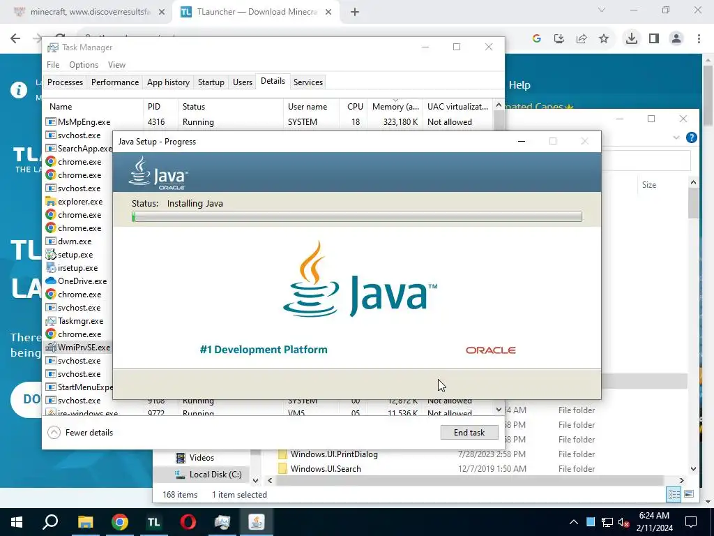This screenshot has width=714, height=536.
Task: Click the Chrome back navigation arrow
Action: click(x=15, y=39)
